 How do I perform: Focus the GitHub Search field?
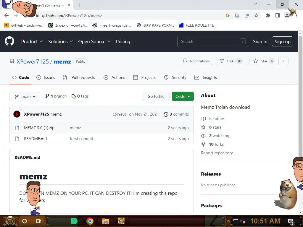212,41
